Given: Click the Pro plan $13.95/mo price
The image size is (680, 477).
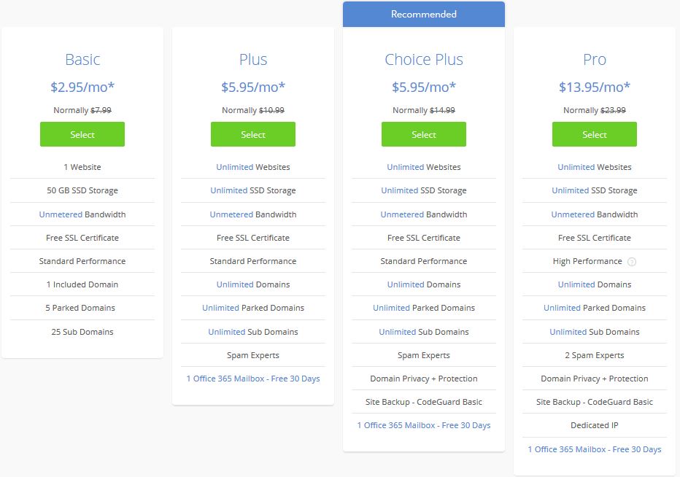Looking at the screenshot, I should [594, 87].
